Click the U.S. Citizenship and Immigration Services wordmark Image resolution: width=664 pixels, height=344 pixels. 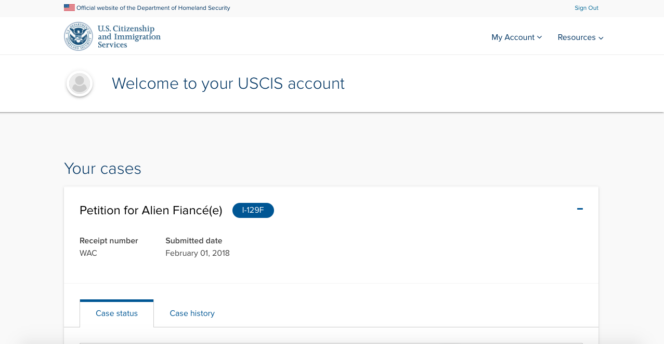pos(129,37)
